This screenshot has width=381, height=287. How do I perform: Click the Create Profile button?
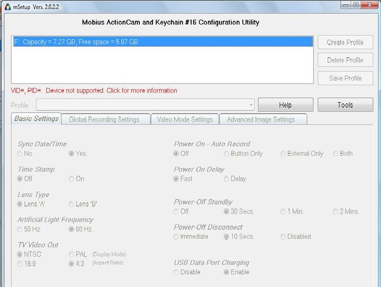pos(345,42)
